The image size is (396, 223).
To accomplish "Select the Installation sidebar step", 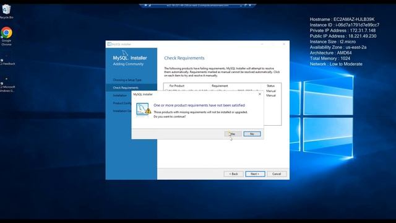I will click(119, 95).
